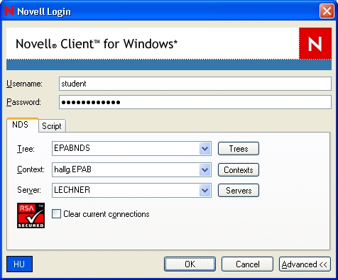Click the 'Tree:' label
This screenshot has height=280, width=338.
(26, 149)
